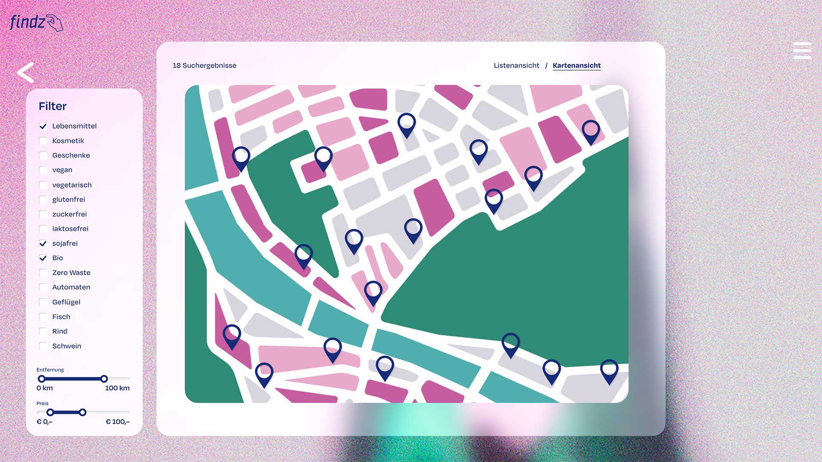Click the Kosmetik filter label
The width and height of the screenshot is (822, 462).
pyautogui.click(x=68, y=141)
